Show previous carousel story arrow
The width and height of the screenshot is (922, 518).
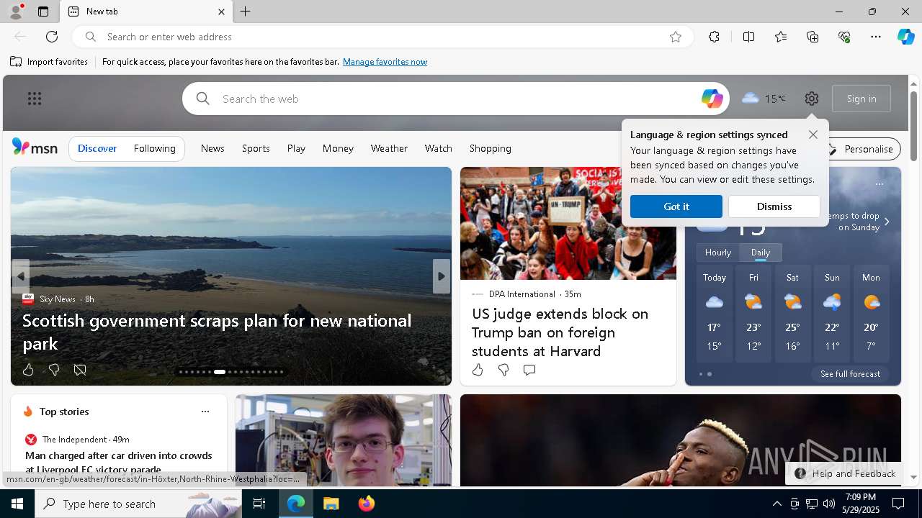pos(20,276)
